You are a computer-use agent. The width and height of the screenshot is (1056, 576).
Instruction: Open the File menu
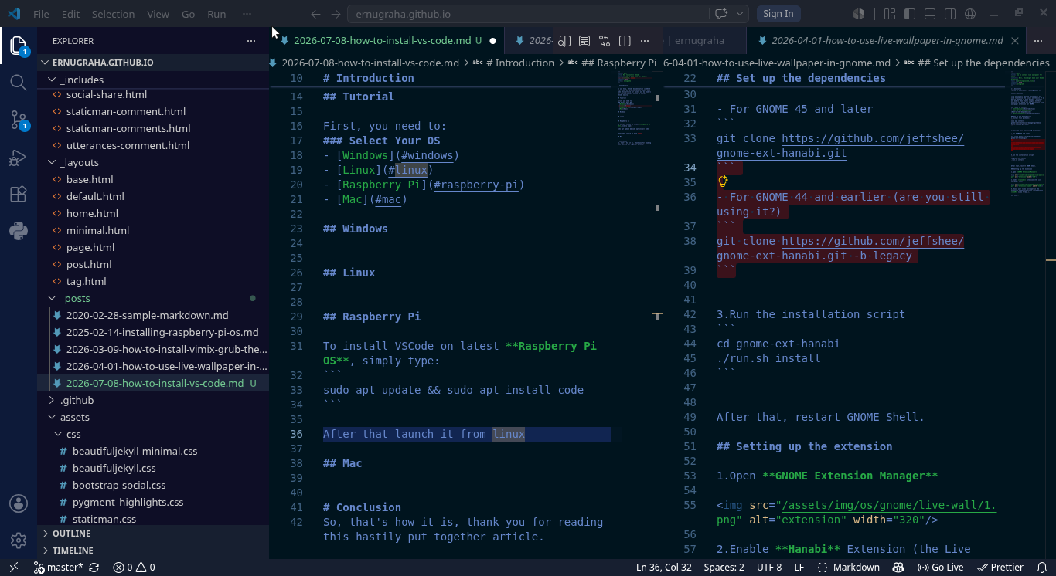pos(41,14)
